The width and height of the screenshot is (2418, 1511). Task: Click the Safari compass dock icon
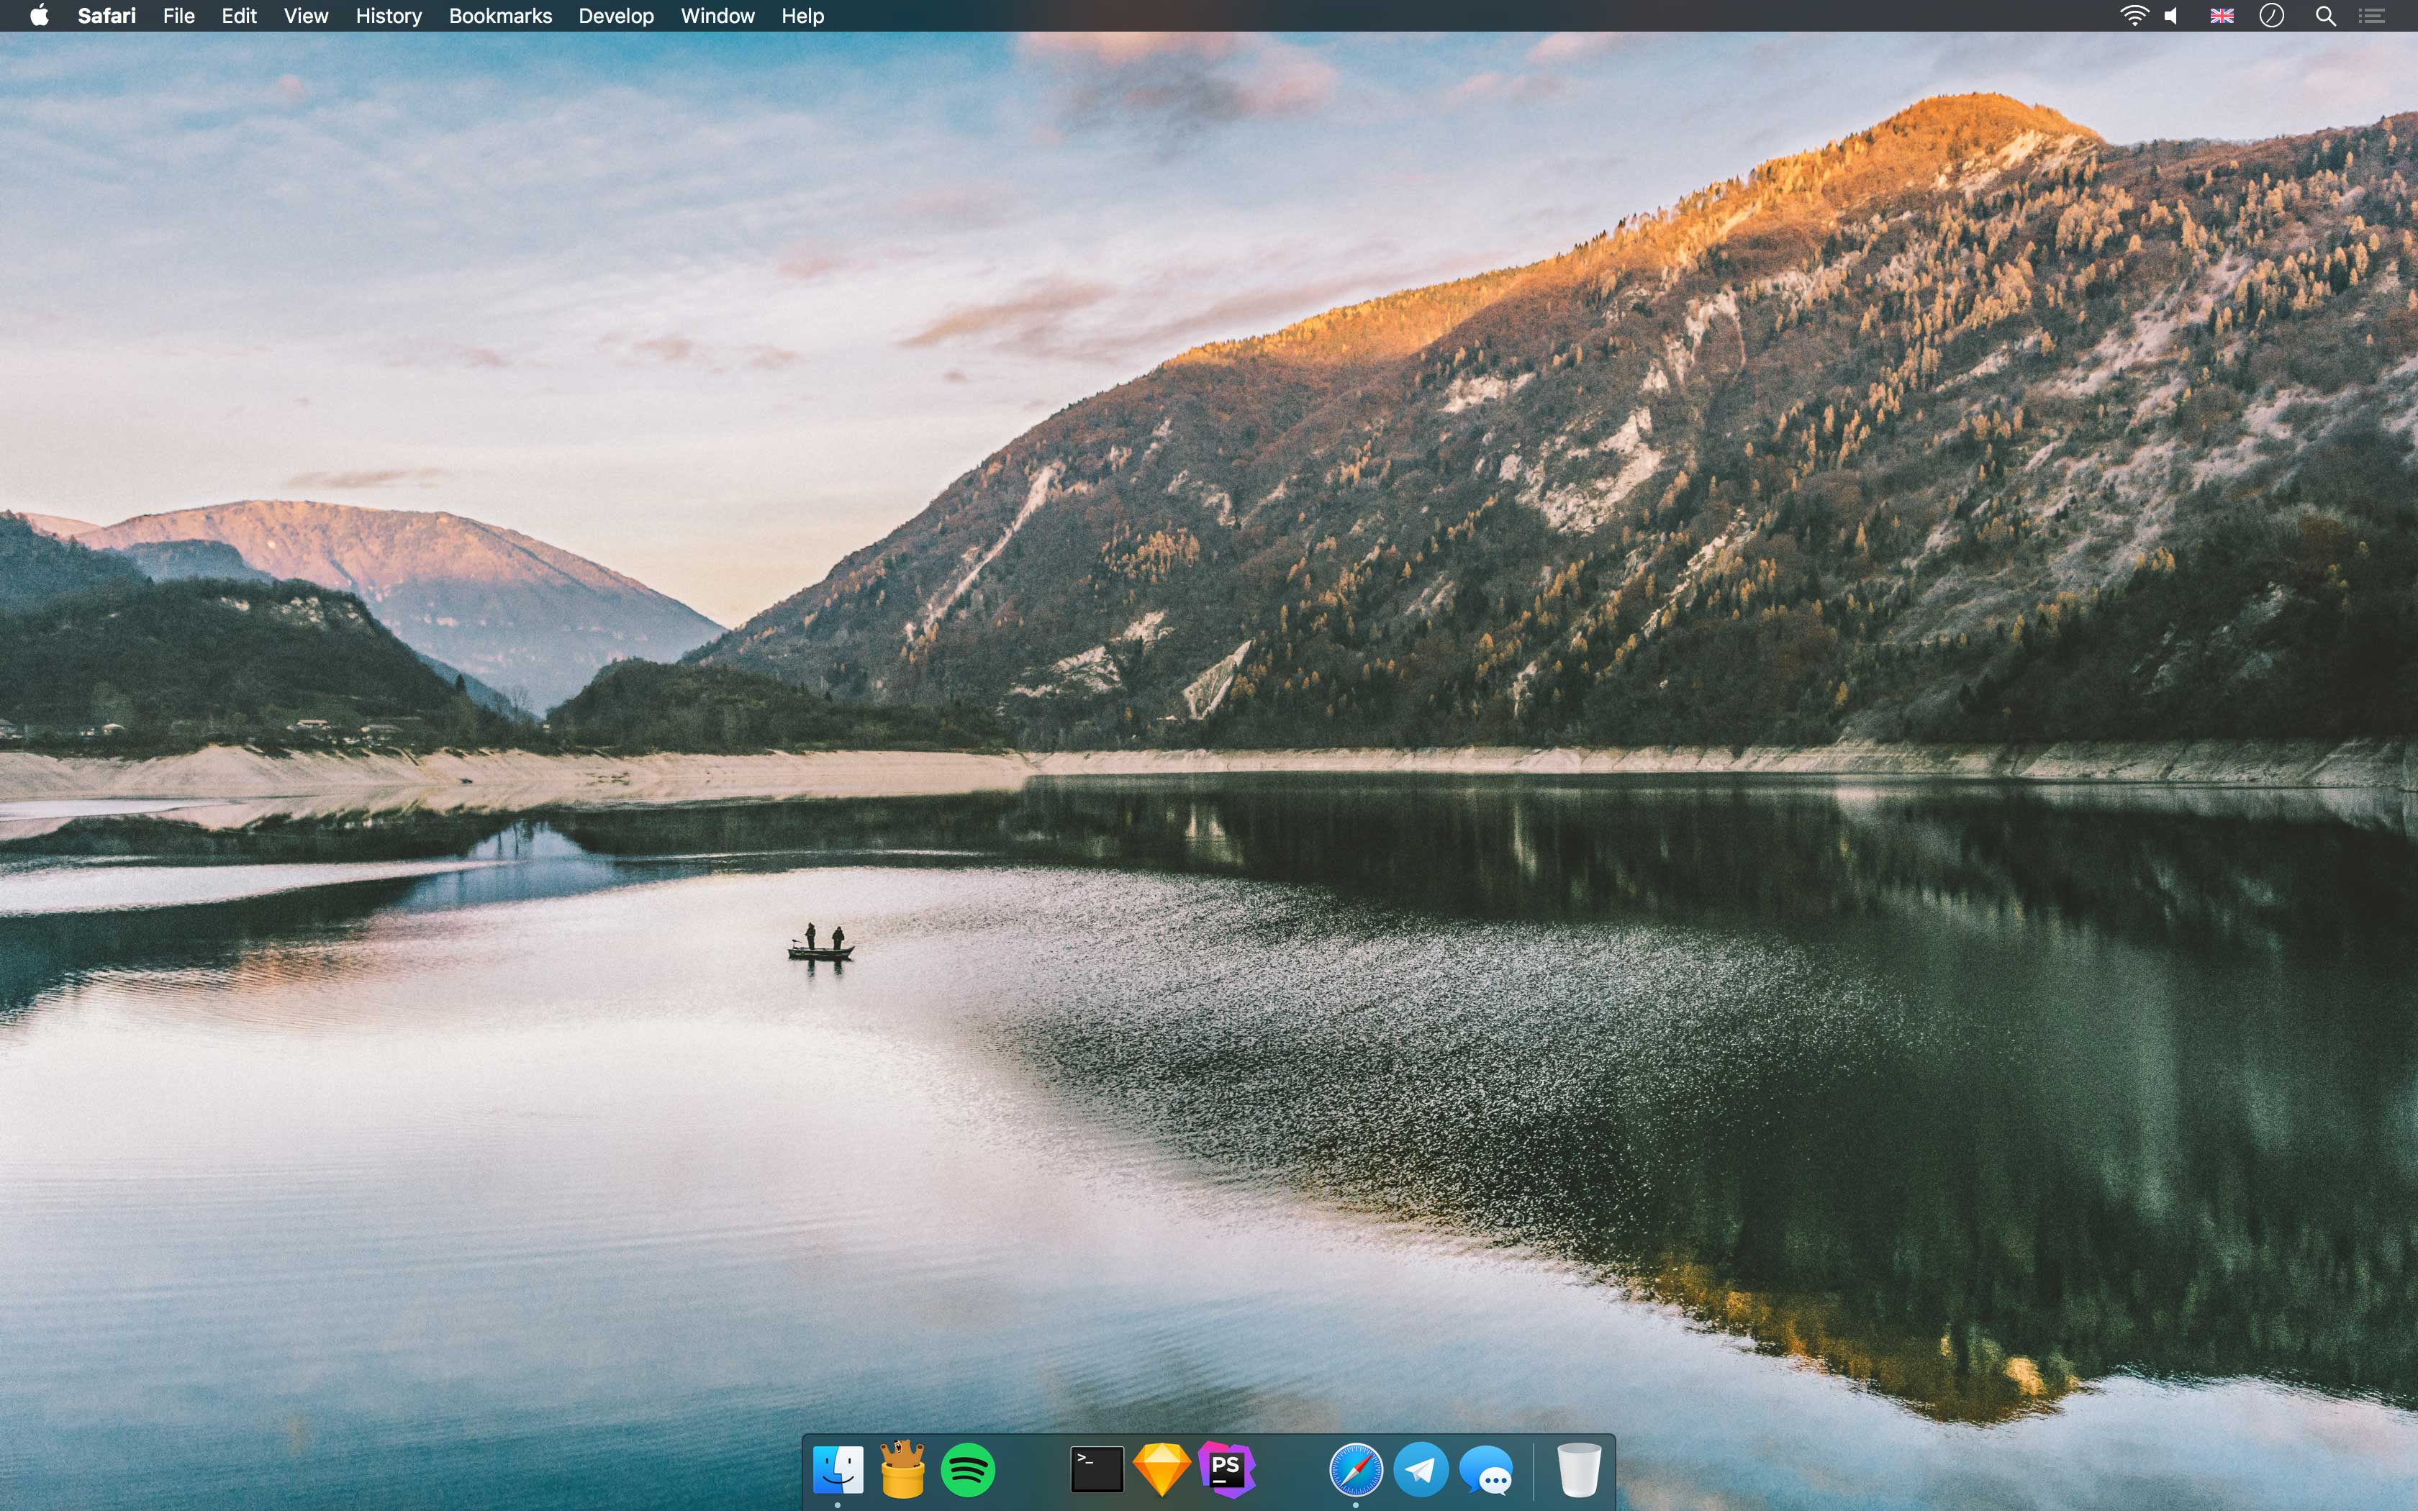[x=1355, y=1470]
